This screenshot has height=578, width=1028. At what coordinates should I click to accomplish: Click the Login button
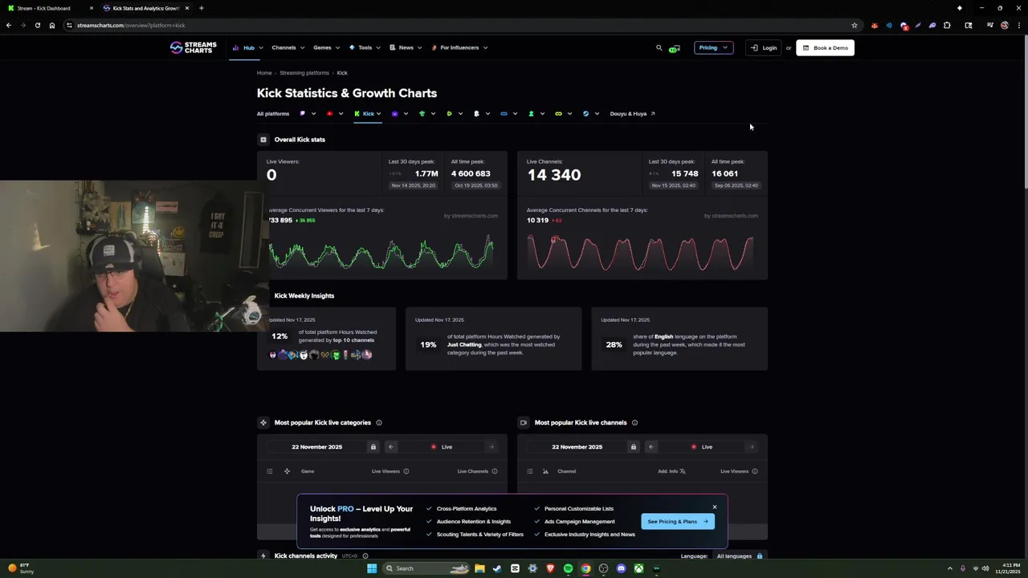coord(763,47)
